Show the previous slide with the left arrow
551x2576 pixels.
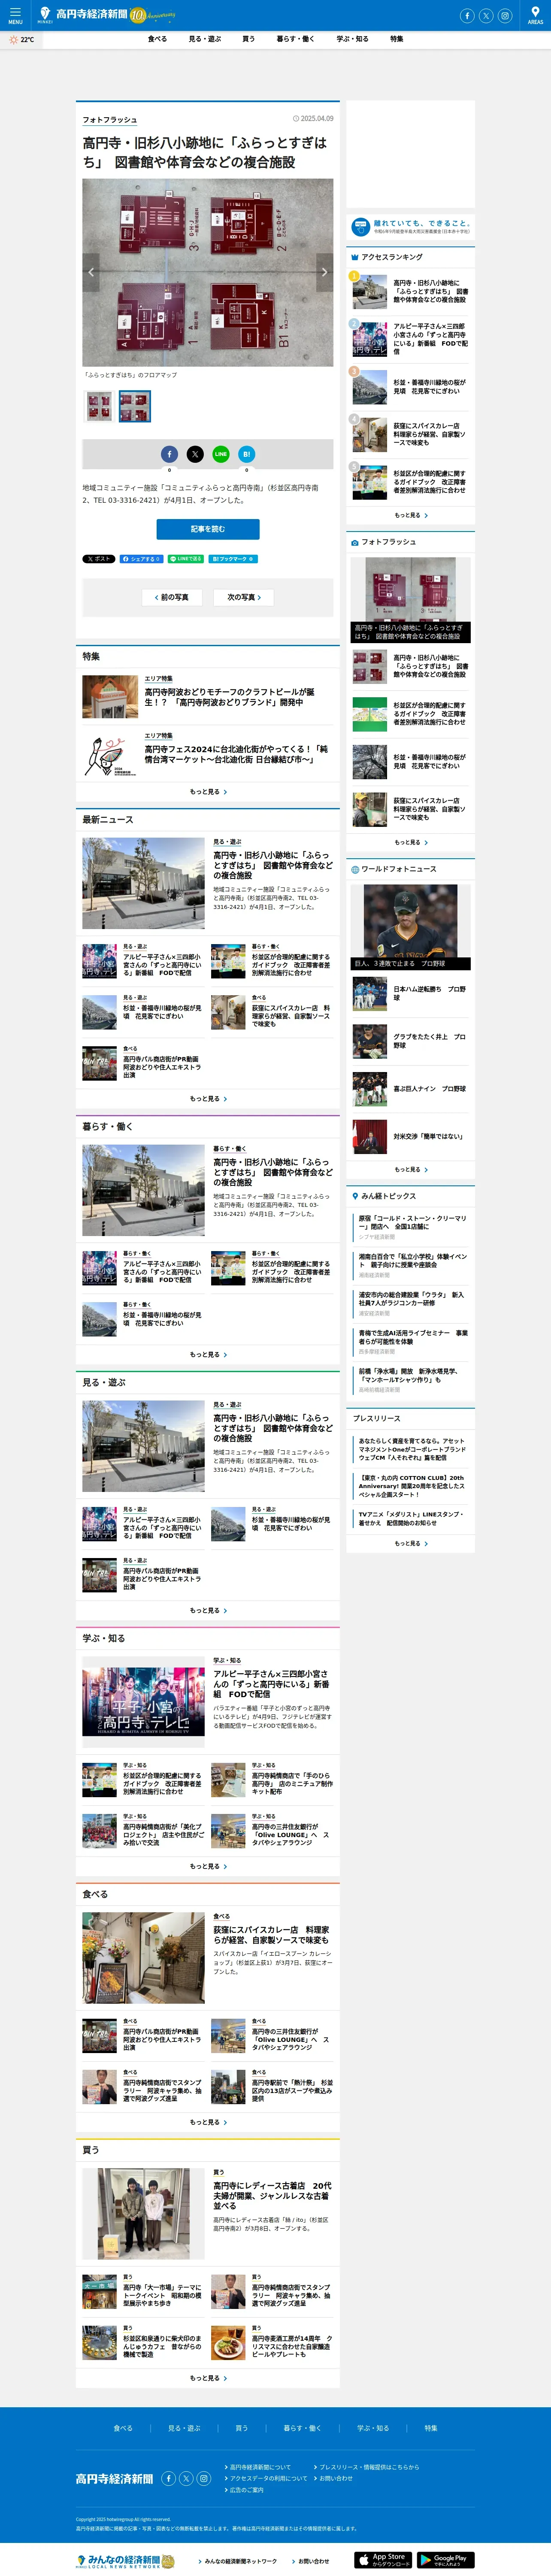click(91, 272)
